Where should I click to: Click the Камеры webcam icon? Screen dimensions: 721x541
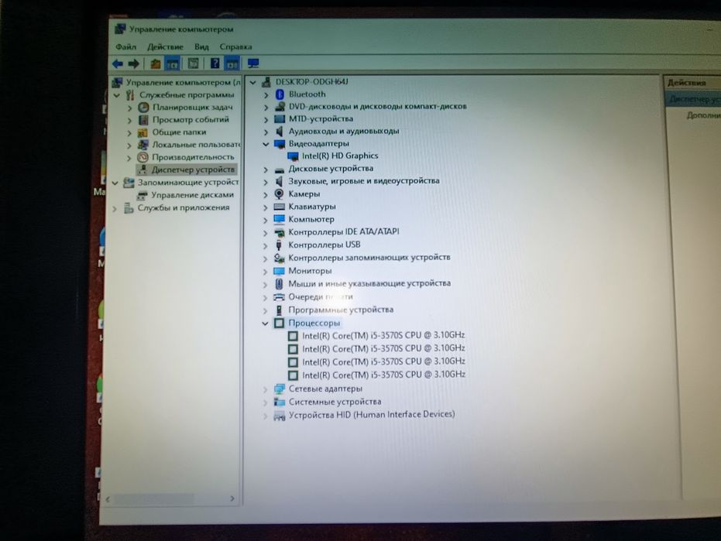point(279,194)
